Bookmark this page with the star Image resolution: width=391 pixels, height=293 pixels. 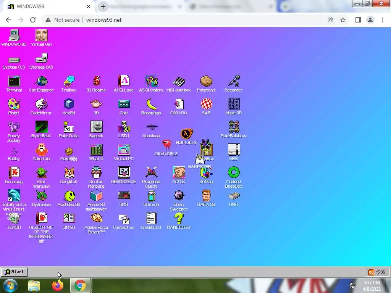tap(343, 20)
